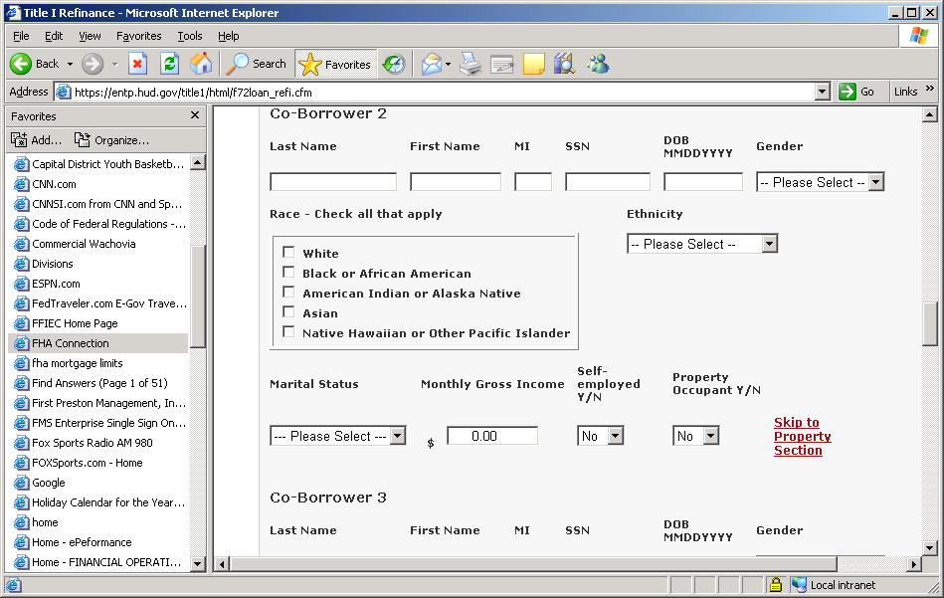Tick the Asian race checkbox
Screen dimensions: 944x598
289,312
